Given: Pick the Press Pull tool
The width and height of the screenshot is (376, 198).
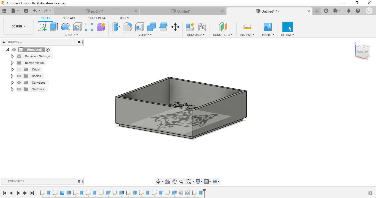Looking at the screenshot, I should (x=116, y=27).
